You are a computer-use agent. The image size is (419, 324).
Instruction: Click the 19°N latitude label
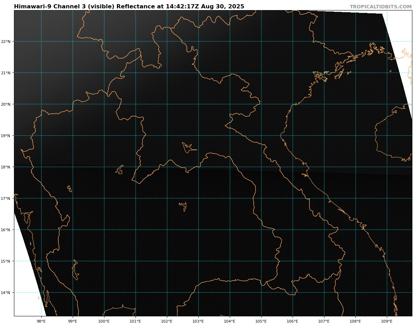click(x=6, y=136)
